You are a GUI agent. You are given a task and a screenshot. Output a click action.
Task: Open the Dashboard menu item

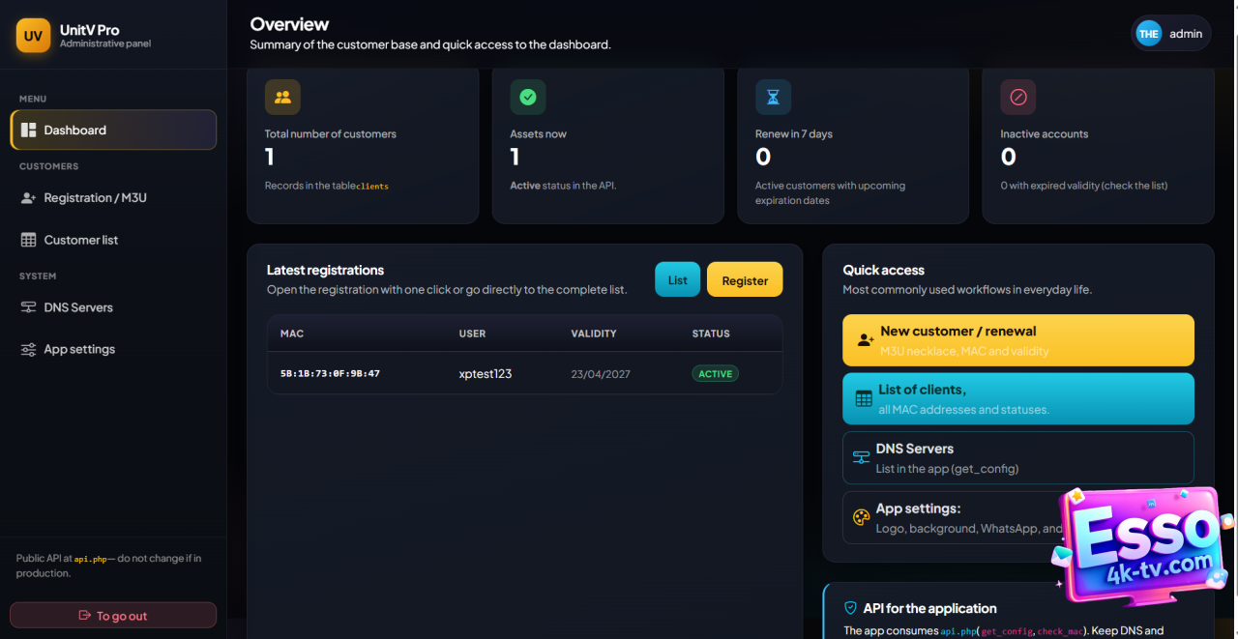point(113,131)
